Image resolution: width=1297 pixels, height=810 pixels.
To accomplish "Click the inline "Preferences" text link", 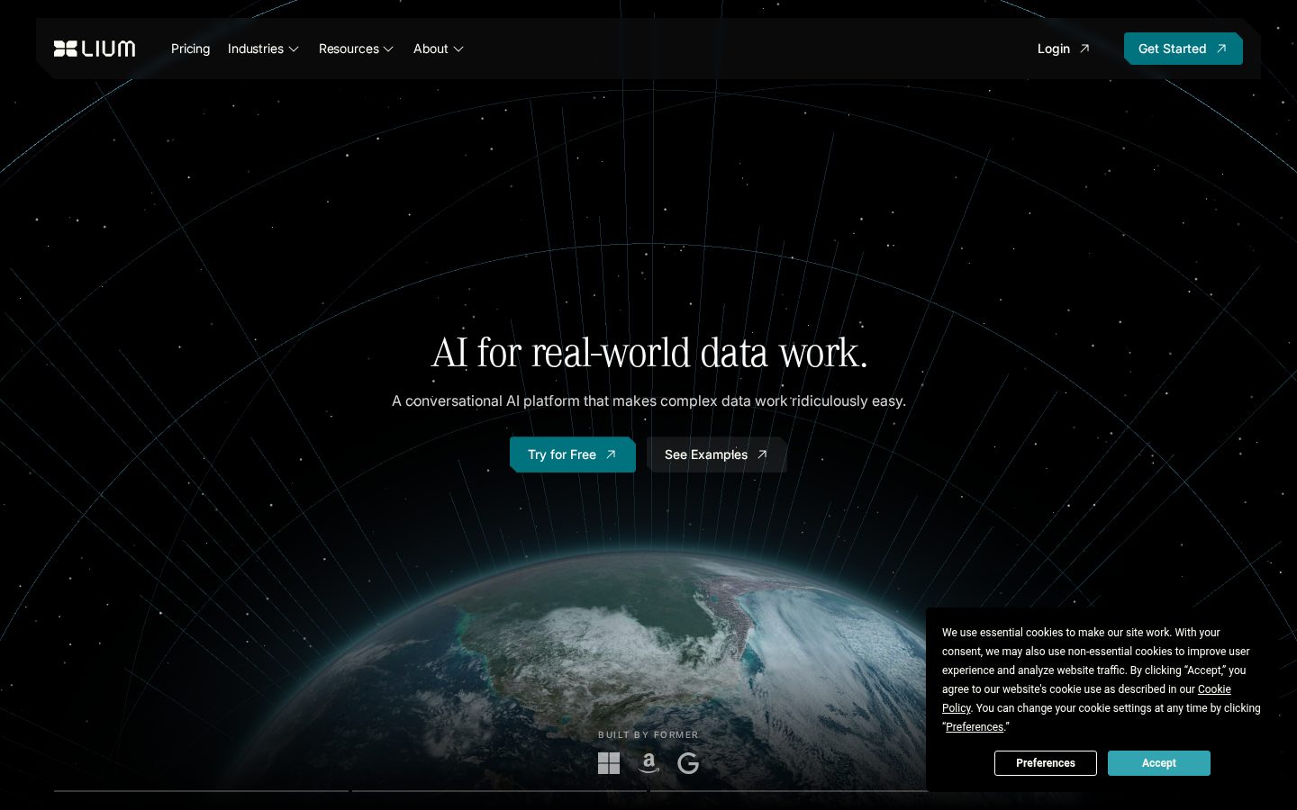I will [975, 727].
